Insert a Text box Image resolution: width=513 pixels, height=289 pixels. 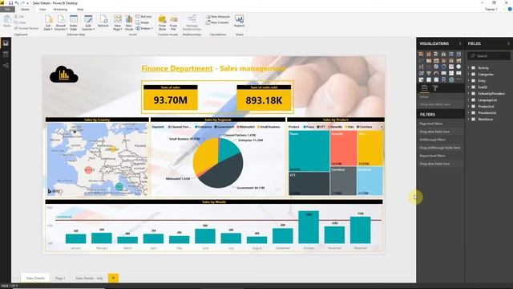(x=144, y=16)
